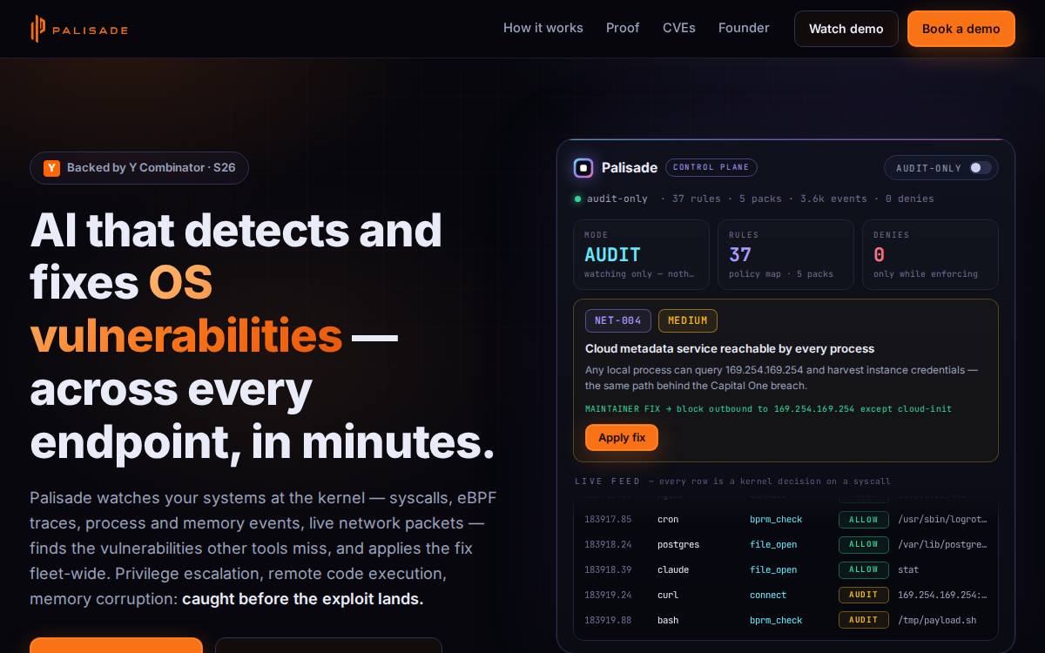This screenshot has width=1045, height=653.
Task: Click the green audit-only status dot
Action: (577, 199)
